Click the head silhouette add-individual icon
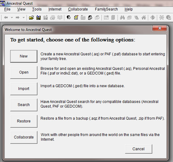The width and height of the screenshot is (173, 162). (x=69, y=18)
